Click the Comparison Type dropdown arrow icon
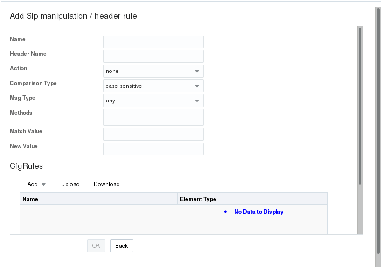This screenshot has width=381, height=273. click(x=197, y=86)
